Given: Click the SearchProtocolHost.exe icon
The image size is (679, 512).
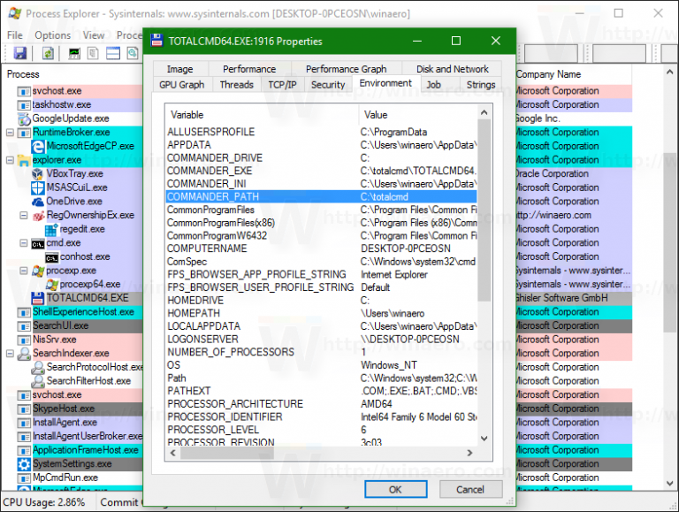Looking at the screenshot, I should pyautogui.click(x=38, y=368).
